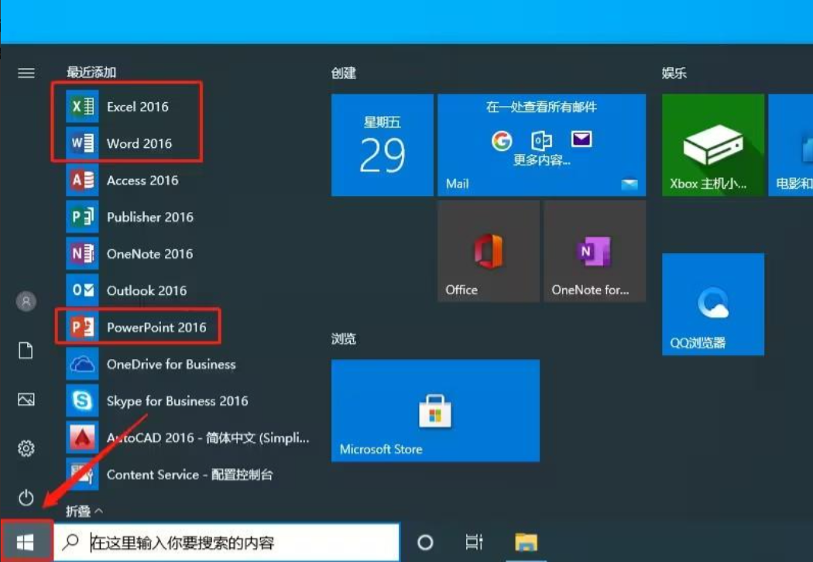Open the Xbox 主机小... tile
813x562 pixels.
coord(713,146)
